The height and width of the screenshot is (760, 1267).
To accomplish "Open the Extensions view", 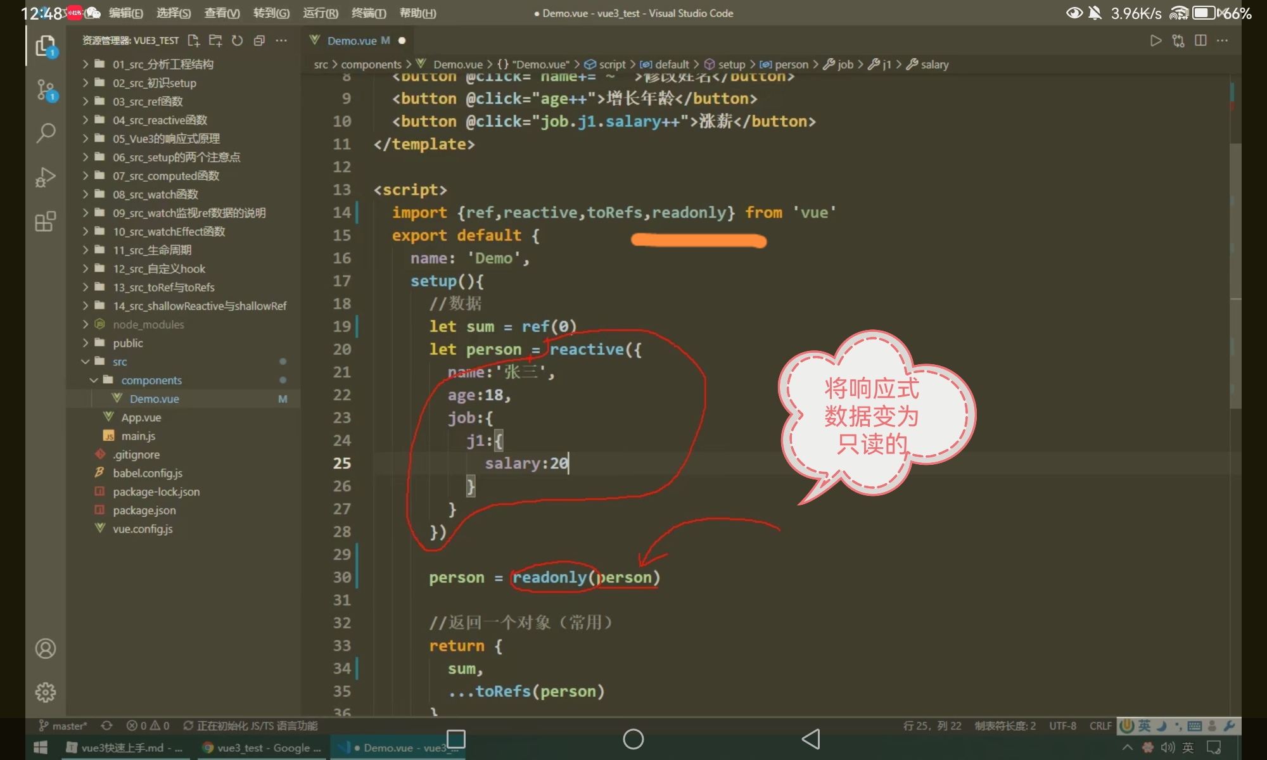I will point(46,222).
